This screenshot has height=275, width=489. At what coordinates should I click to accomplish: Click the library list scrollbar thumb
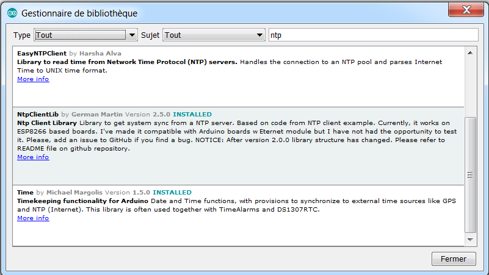(x=470, y=174)
